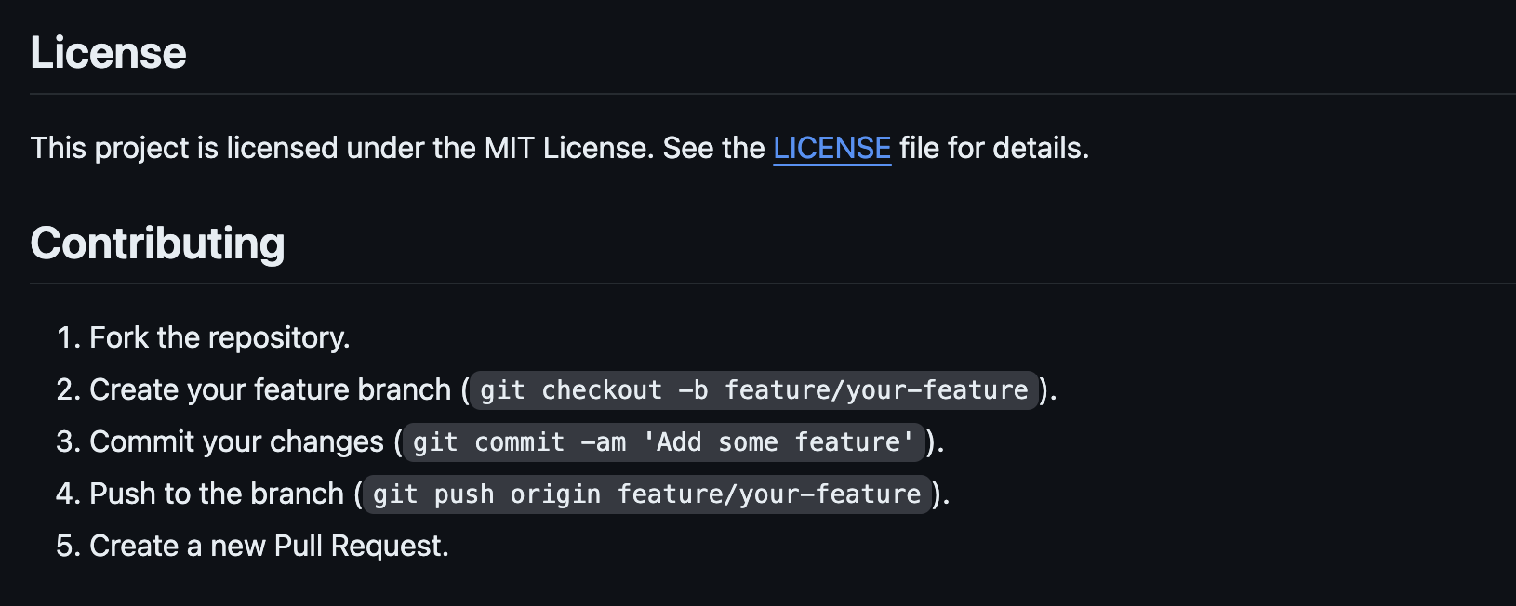Click the 'git checkout -b feature/your-feature' code snippet
Image resolution: width=1516 pixels, height=606 pixels.
point(753,390)
